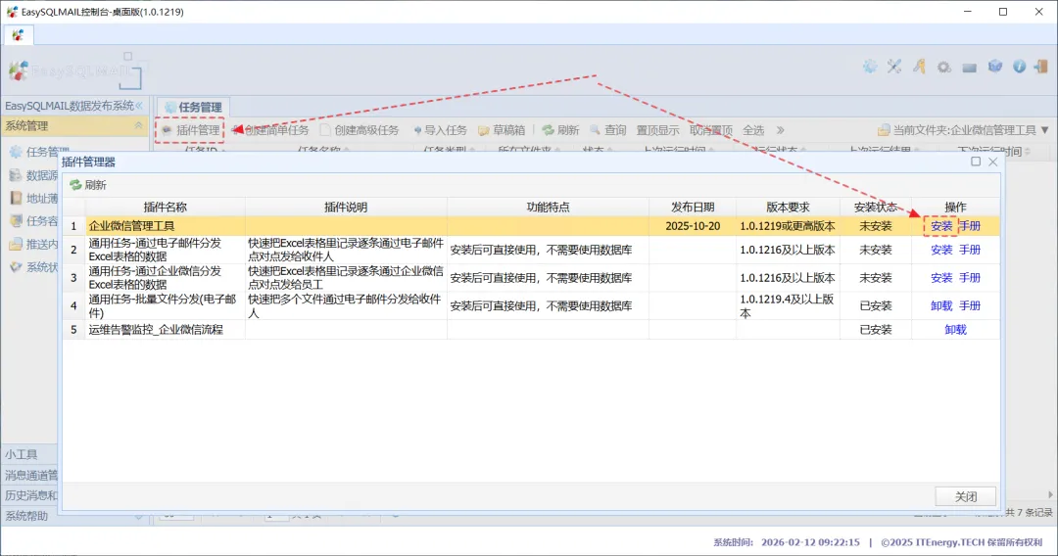Maximize the 插件管理器 dialog
The image size is (1058, 556).
(976, 162)
